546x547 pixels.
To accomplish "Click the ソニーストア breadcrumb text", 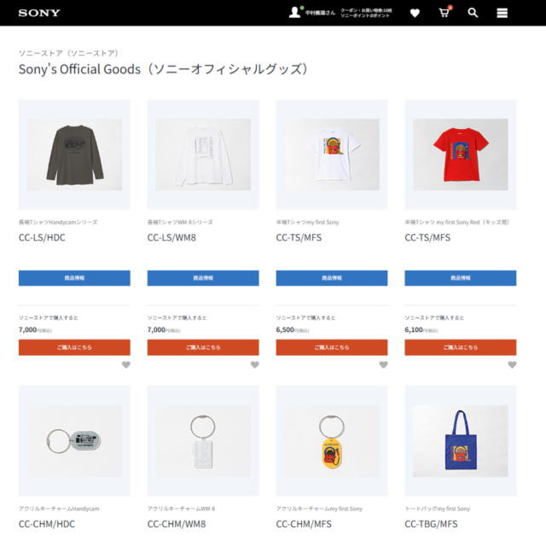I will [68, 53].
